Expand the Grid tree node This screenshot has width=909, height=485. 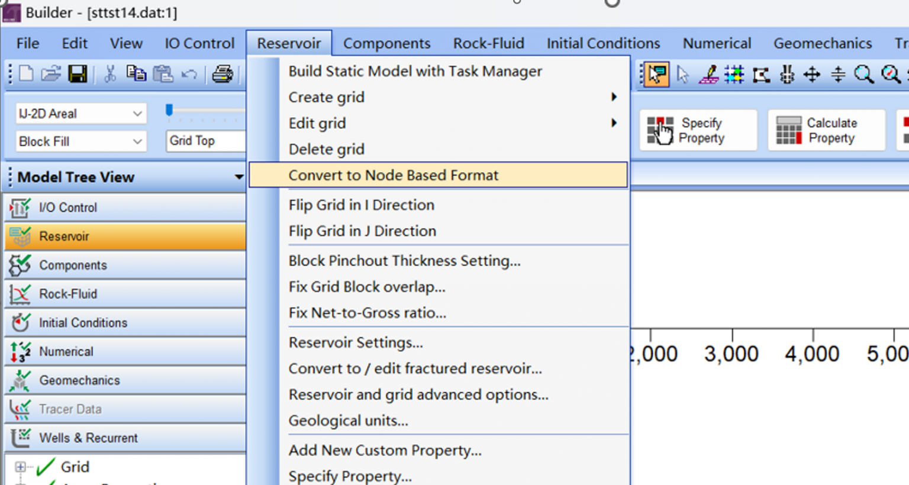click(20, 467)
